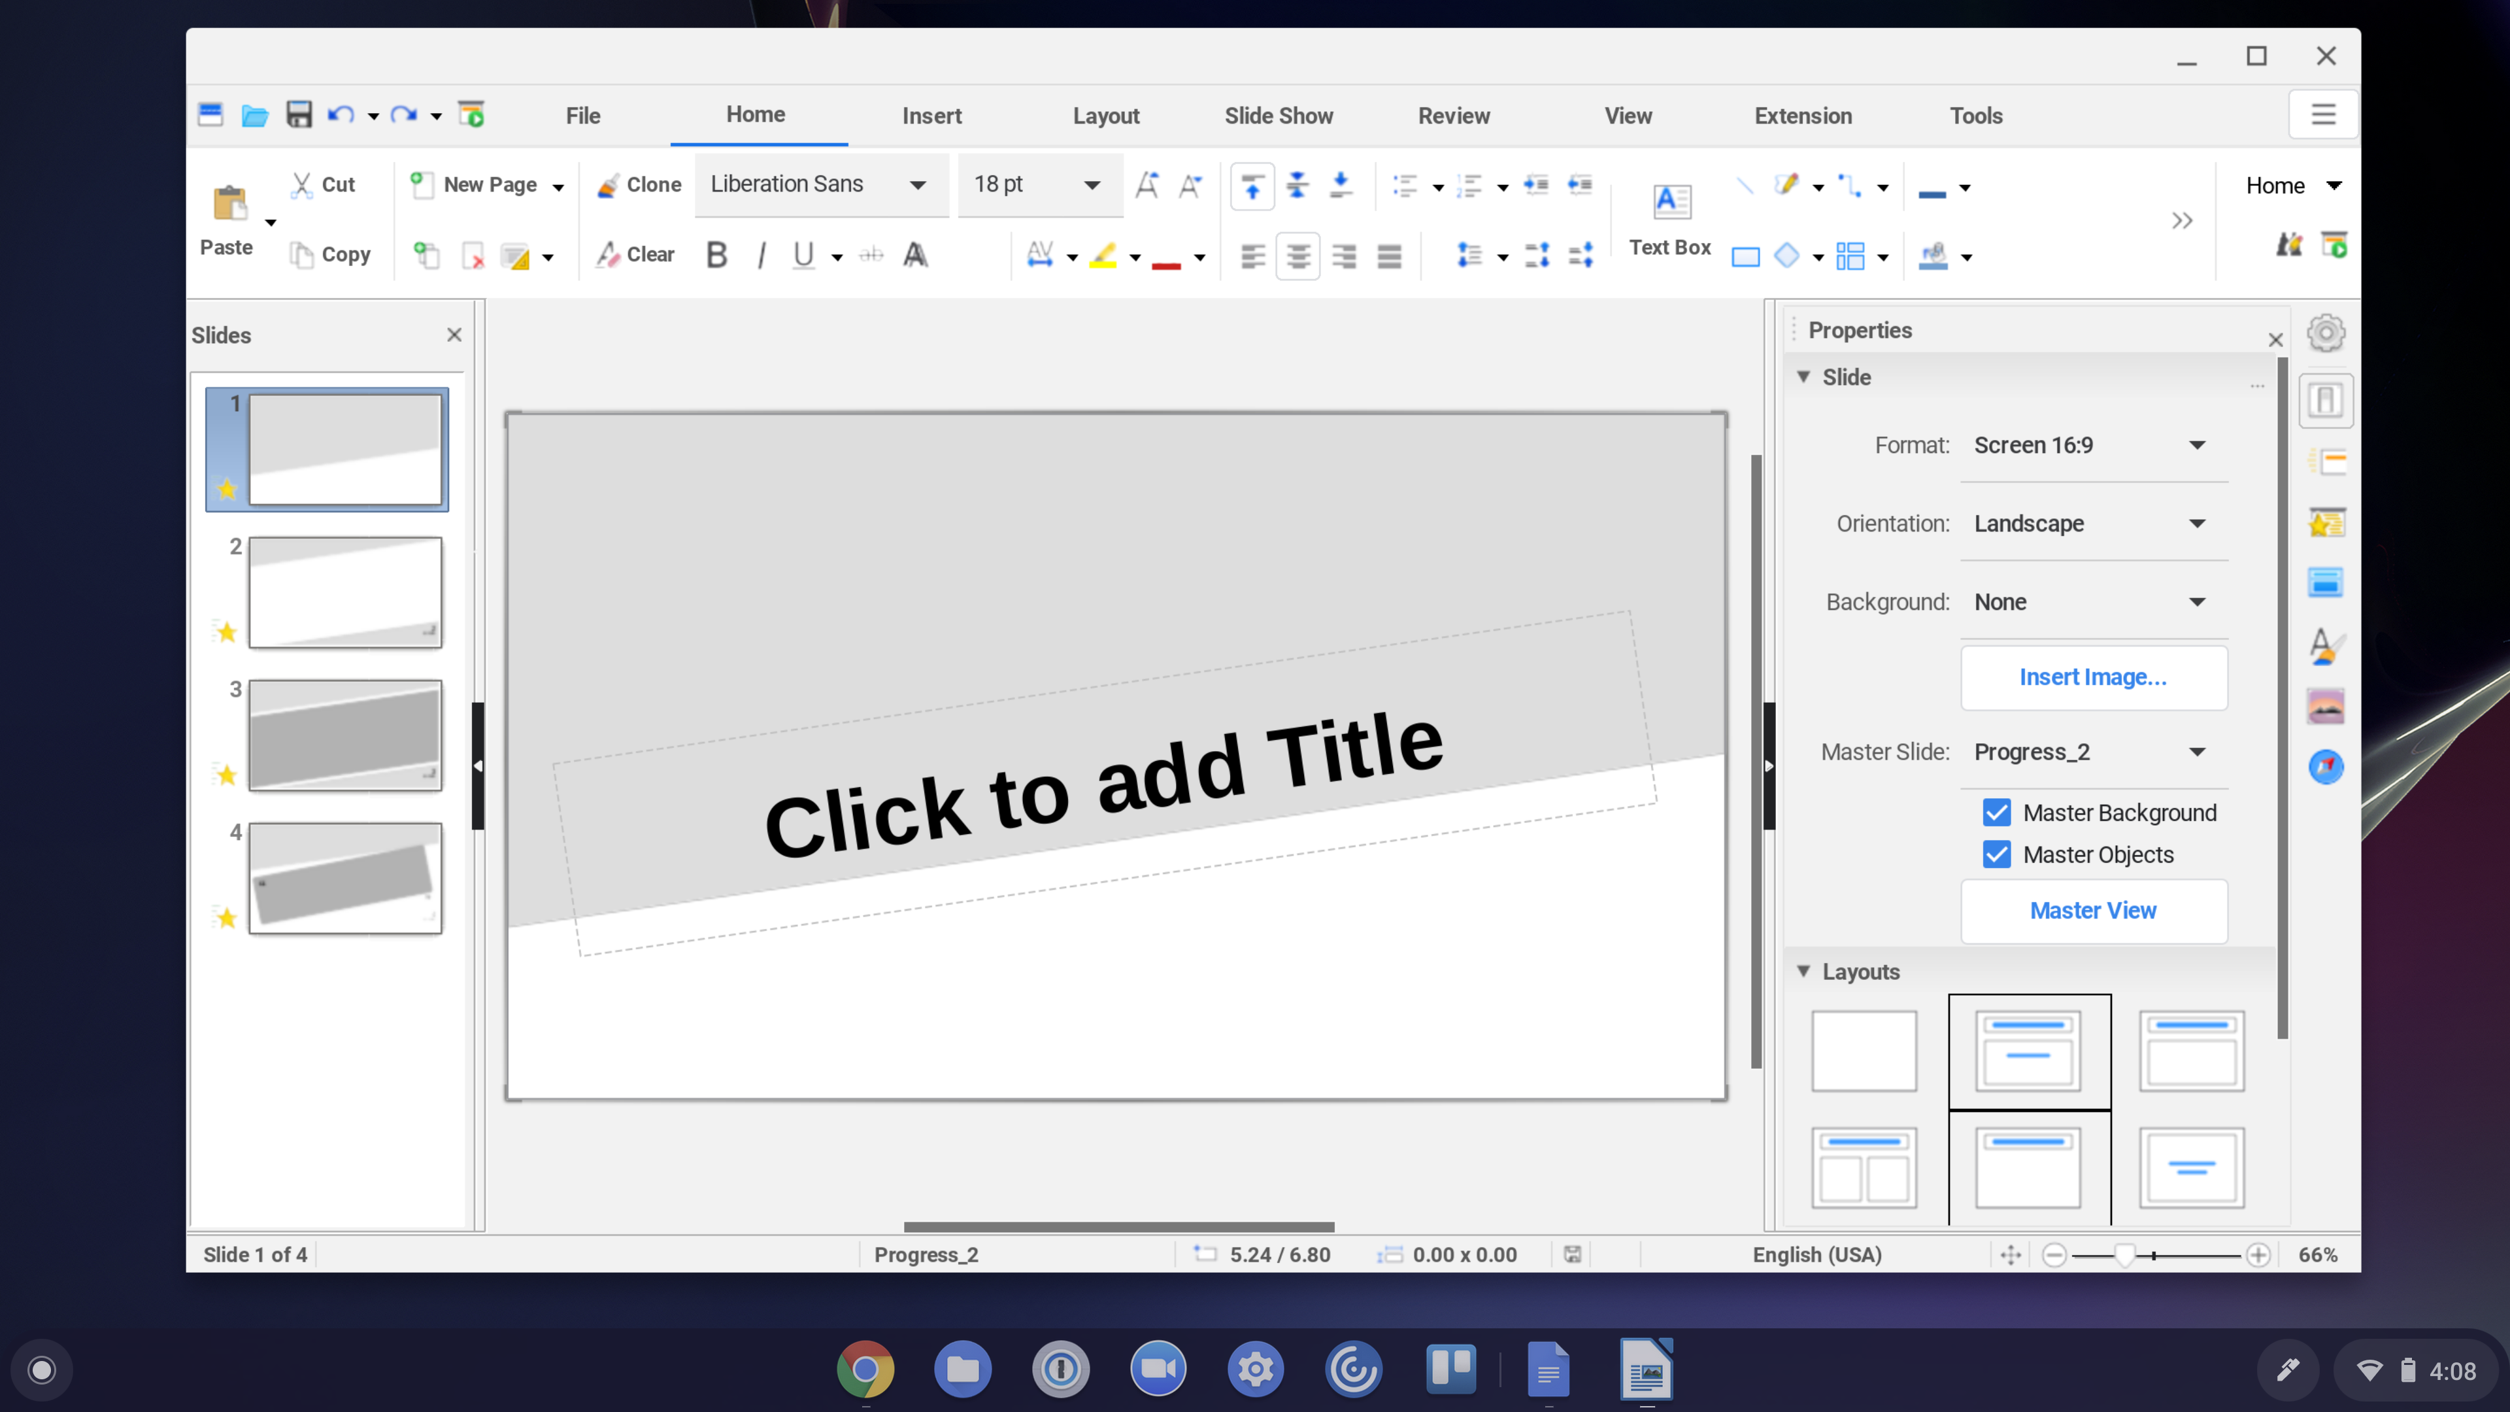Collapse the Layouts section

tap(1803, 971)
